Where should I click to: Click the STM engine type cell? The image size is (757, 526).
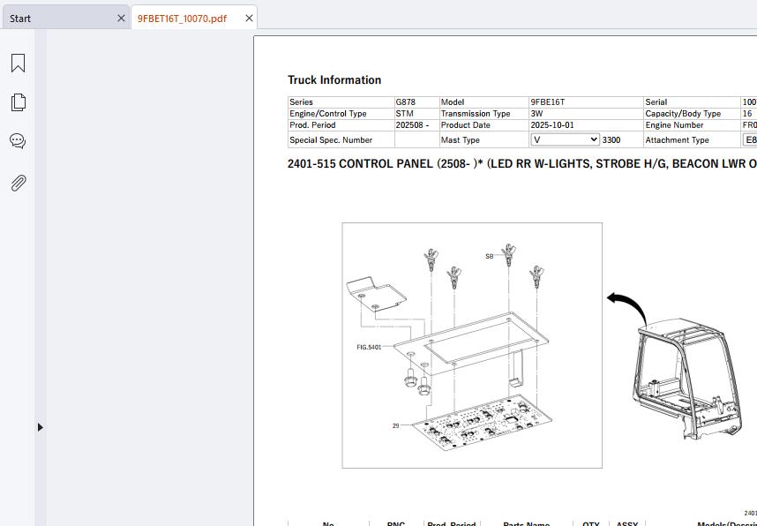[x=416, y=114]
